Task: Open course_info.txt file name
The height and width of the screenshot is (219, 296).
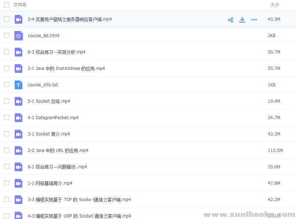Action: coord(43,85)
